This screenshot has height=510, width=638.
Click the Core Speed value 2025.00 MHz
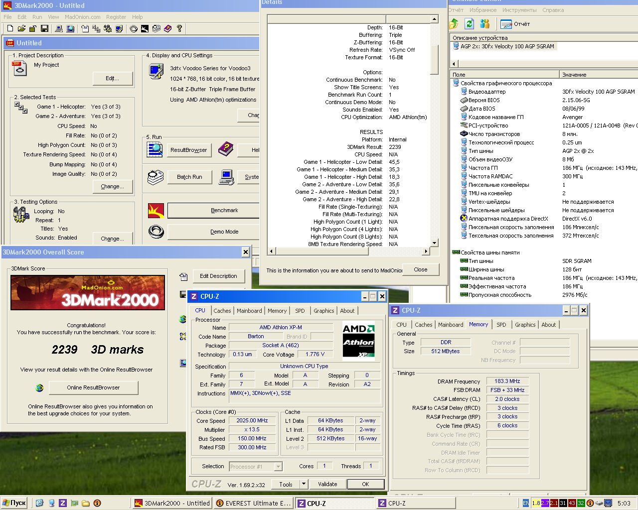click(x=252, y=420)
